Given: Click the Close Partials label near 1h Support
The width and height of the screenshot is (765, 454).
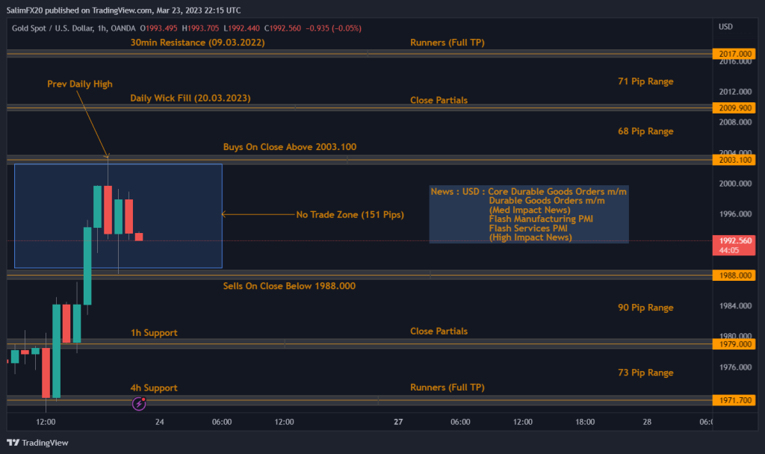Looking at the screenshot, I should pos(439,331).
